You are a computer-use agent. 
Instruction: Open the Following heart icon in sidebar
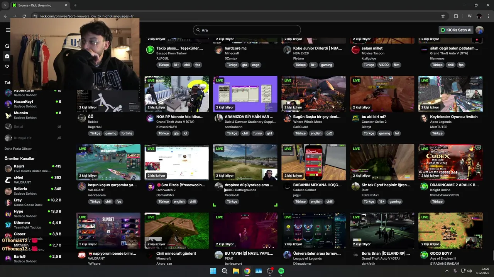7,67
